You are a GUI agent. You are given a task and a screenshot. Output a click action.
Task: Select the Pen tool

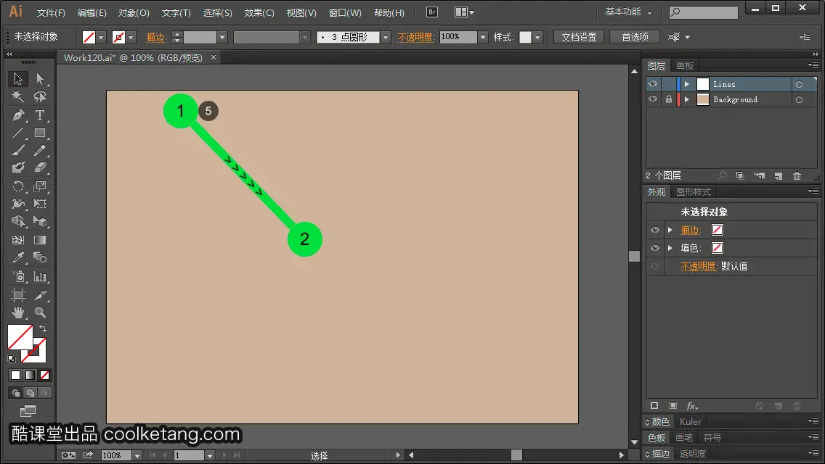coord(18,115)
